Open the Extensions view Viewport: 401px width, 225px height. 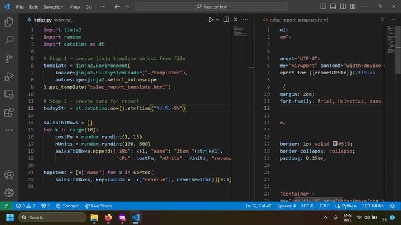[9, 112]
